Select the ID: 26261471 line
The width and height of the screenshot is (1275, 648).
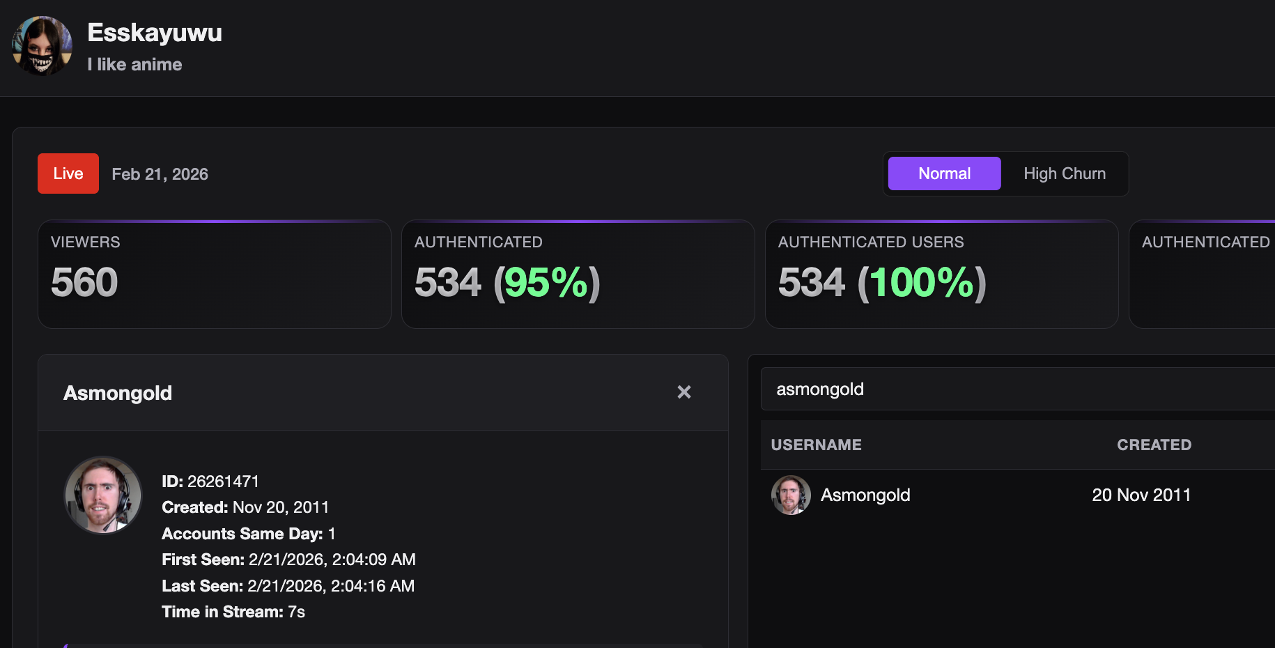[x=210, y=481]
